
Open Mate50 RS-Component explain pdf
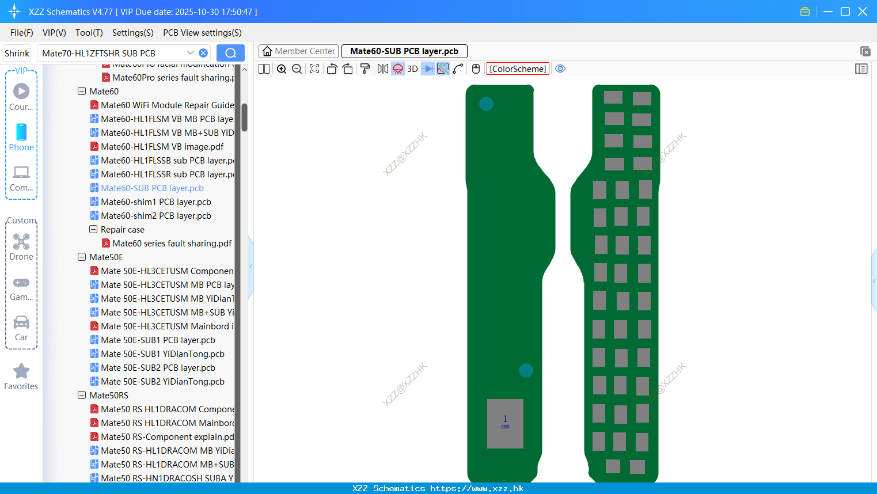coord(162,437)
